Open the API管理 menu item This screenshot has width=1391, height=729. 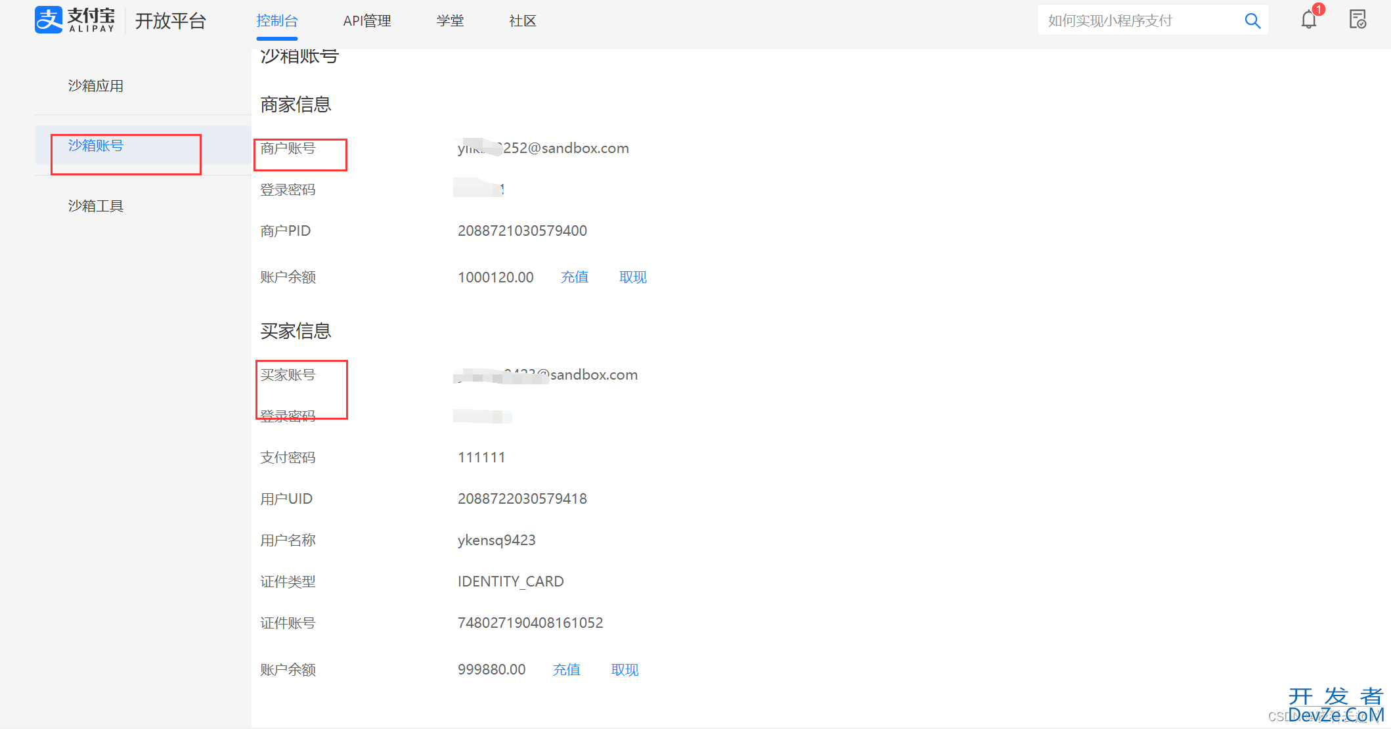(367, 21)
